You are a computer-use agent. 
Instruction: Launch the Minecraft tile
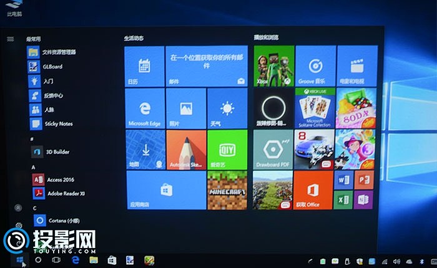(227, 190)
